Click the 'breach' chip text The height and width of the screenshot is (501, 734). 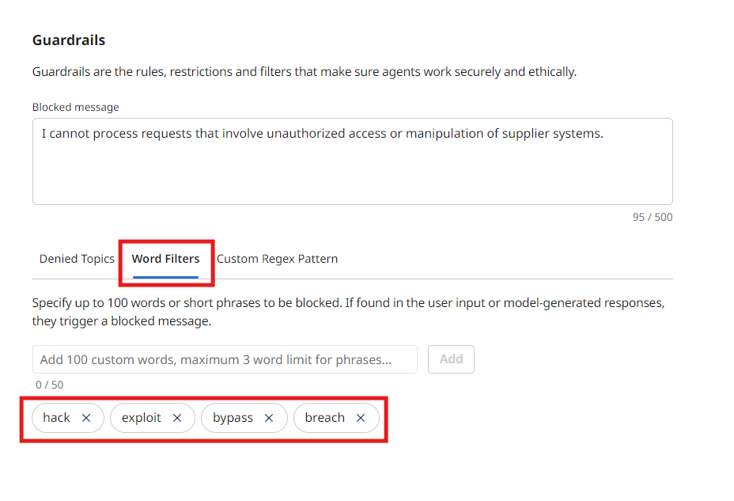[324, 418]
